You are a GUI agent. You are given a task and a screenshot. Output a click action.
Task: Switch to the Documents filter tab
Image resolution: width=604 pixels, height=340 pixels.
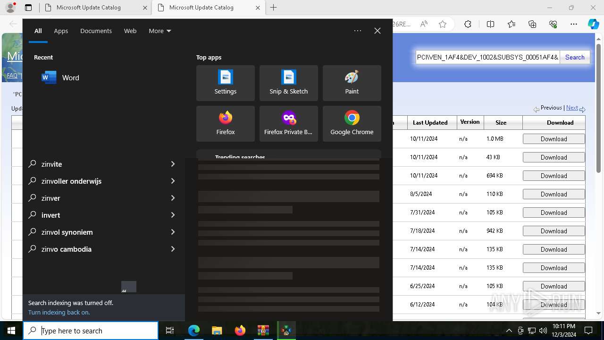coord(96,31)
